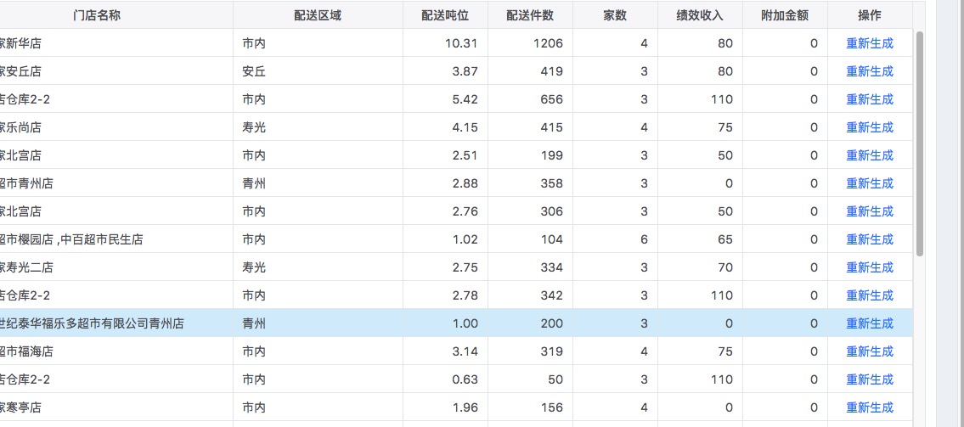Click the 安丘 delivery region cell
Screen dimensions: 964x427
318,71
